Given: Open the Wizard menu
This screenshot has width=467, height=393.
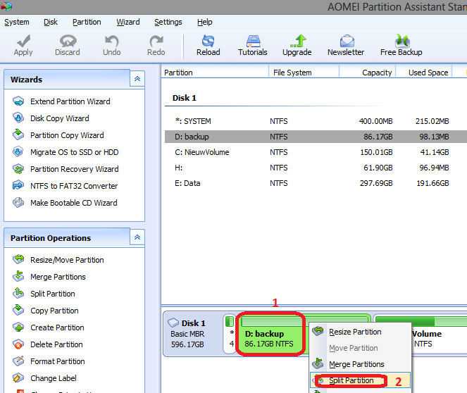Looking at the screenshot, I should pos(127,22).
